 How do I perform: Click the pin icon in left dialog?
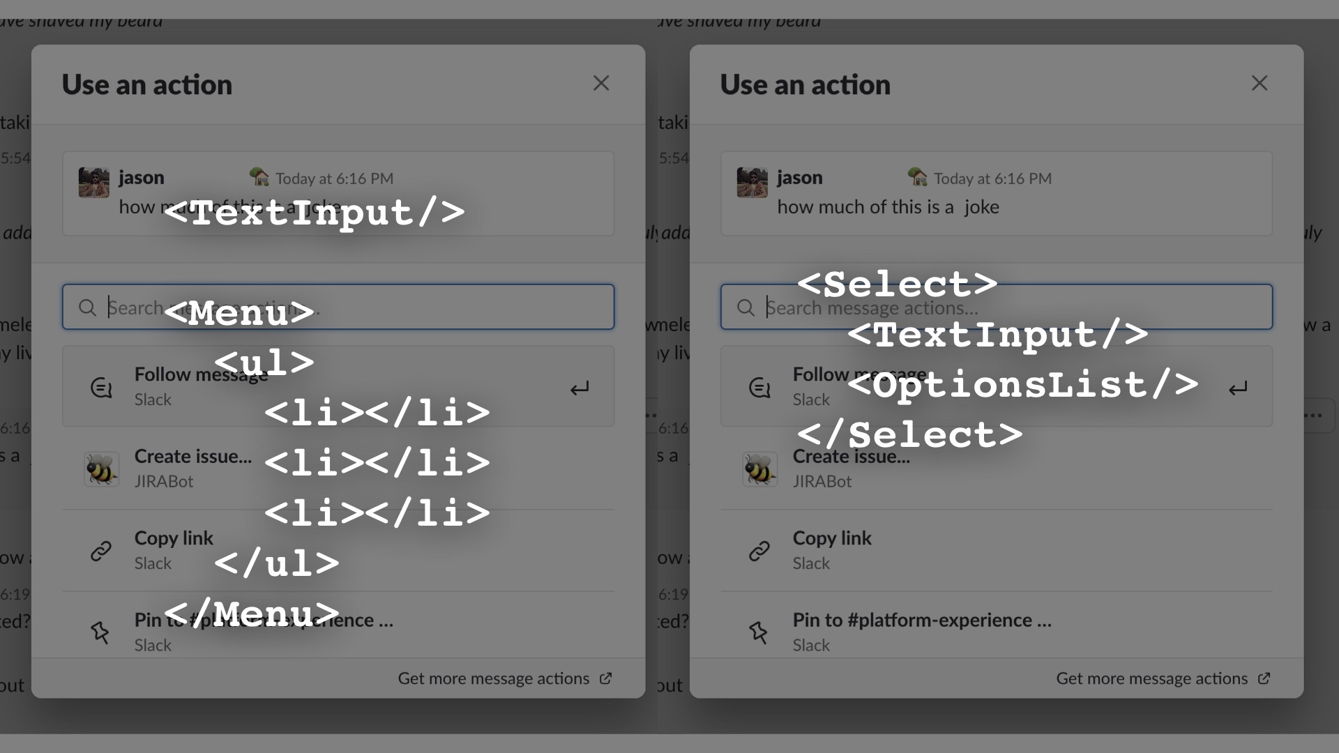pos(100,632)
